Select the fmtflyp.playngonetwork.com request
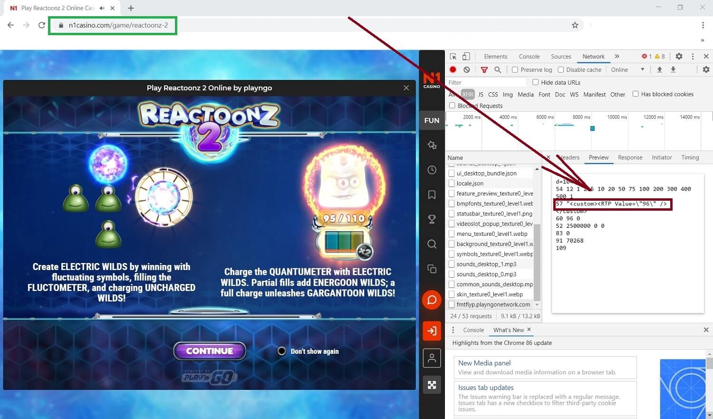The width and height of the screenshot is (713, 419). 493,304
